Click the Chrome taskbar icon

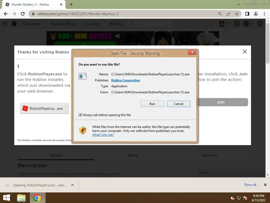point(37,198)
